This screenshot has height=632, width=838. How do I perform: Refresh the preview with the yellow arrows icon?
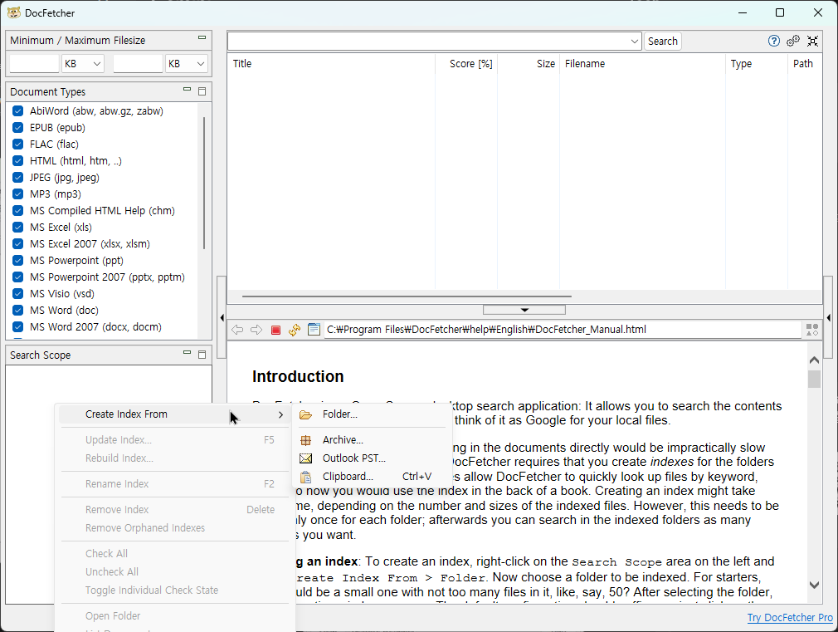tap(295, 330)
